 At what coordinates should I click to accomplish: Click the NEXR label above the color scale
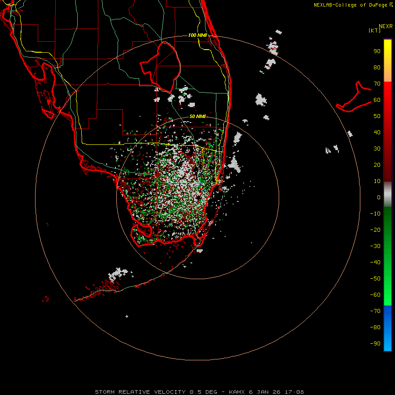[x=386, y=26]
